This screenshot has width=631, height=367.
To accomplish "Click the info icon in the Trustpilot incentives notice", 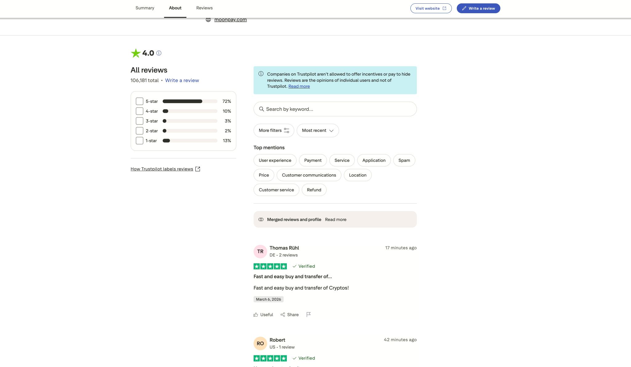I will [261, 74].
